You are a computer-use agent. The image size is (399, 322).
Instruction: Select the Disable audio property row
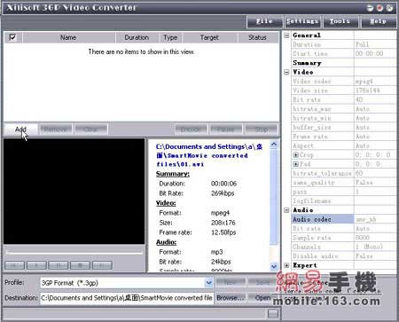(x=344, y=255)
